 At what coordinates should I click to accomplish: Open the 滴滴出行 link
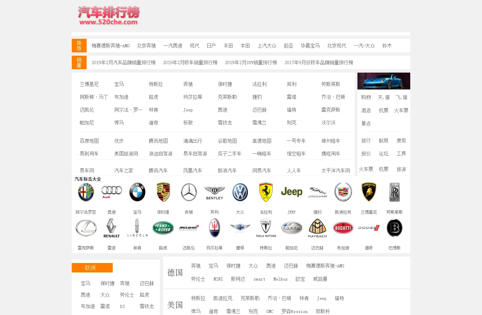(193, 141)
